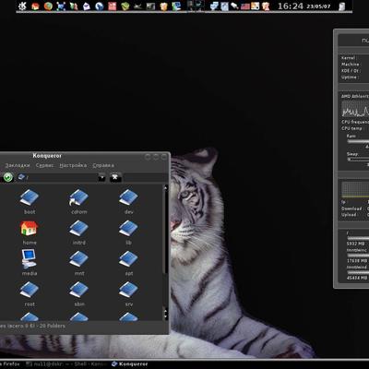This screenshot has width=369, height=369.
Task: Open the KDE K menu launcher
Action: click(22, 6)
